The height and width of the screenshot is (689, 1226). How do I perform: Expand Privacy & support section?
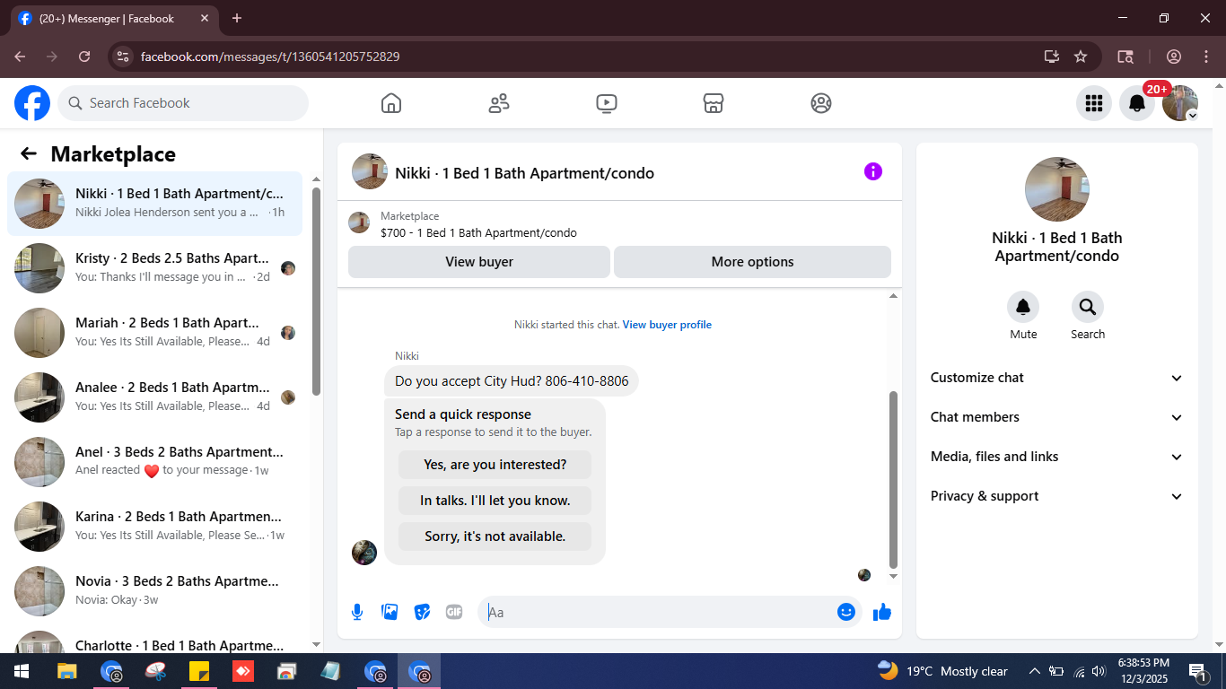point(1057,496)
